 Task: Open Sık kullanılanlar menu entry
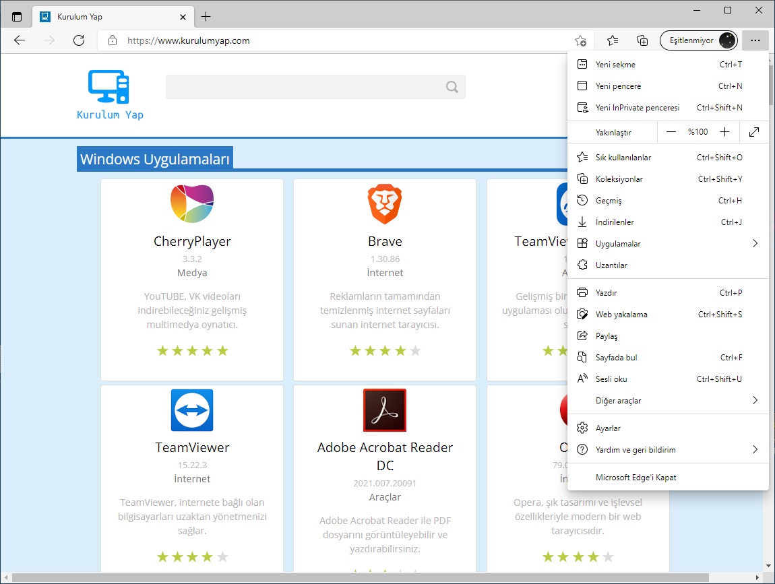(x=668, y=158)
